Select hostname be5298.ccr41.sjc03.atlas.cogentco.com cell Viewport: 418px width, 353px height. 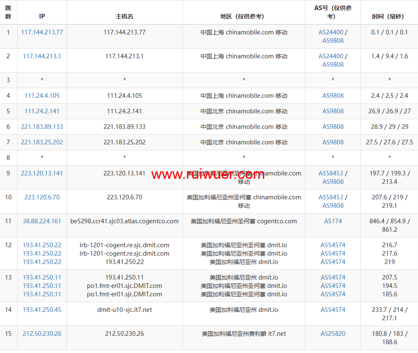(124, 221)
